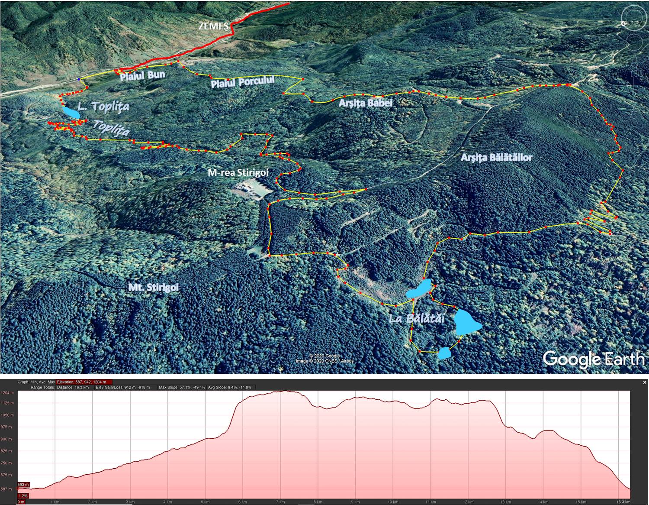
Task: Click the Elevation min avg max readout
Action: 84,382
